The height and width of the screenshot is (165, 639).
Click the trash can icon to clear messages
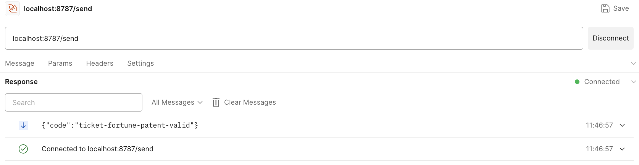pyautogui.click(x=216, y=102)
